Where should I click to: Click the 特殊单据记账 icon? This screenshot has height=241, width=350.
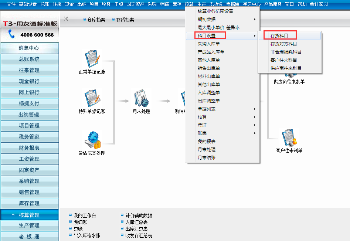coord(92,98)
